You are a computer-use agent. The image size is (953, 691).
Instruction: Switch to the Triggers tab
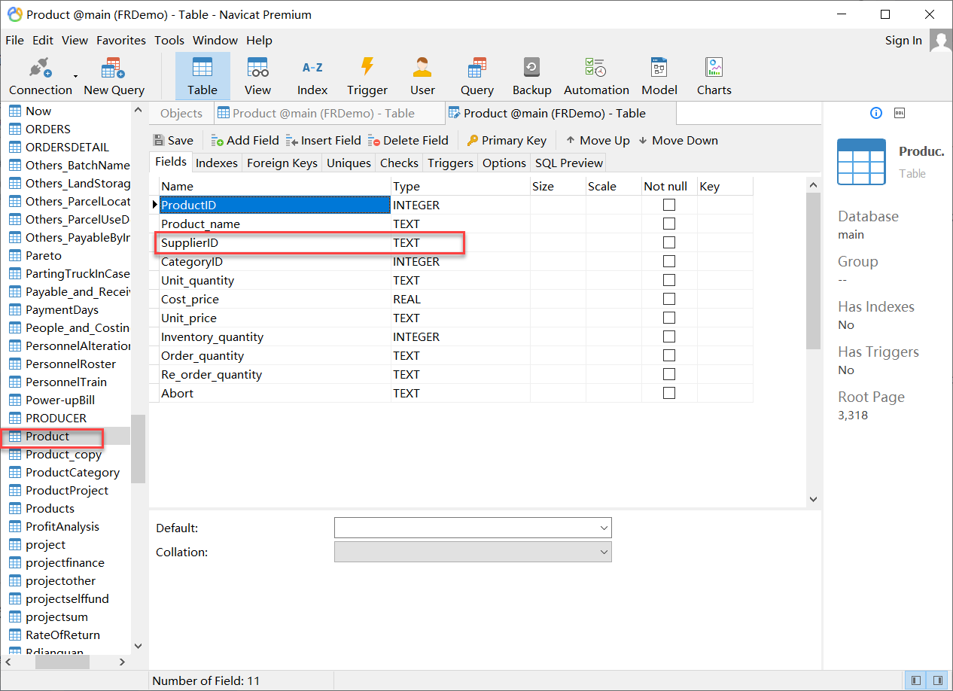(x=450, y=163)
